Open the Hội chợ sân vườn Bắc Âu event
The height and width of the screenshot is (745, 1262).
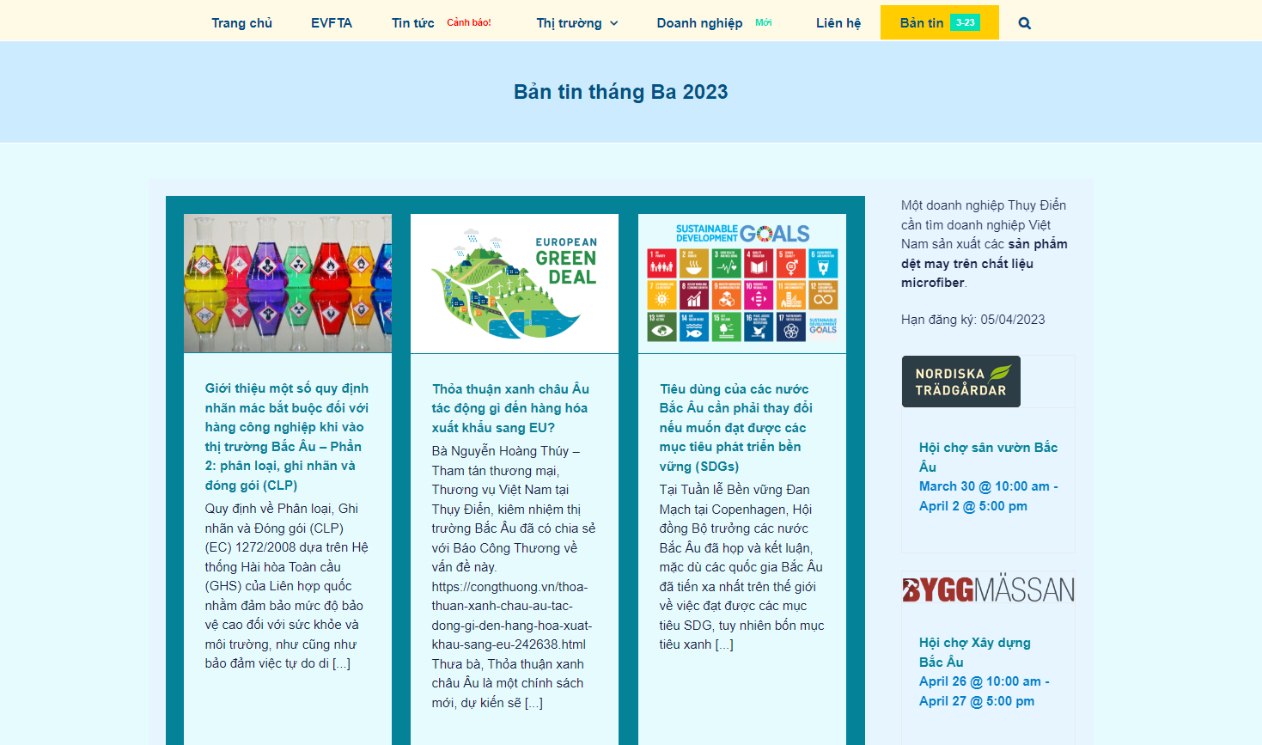[x=988, y=457]
